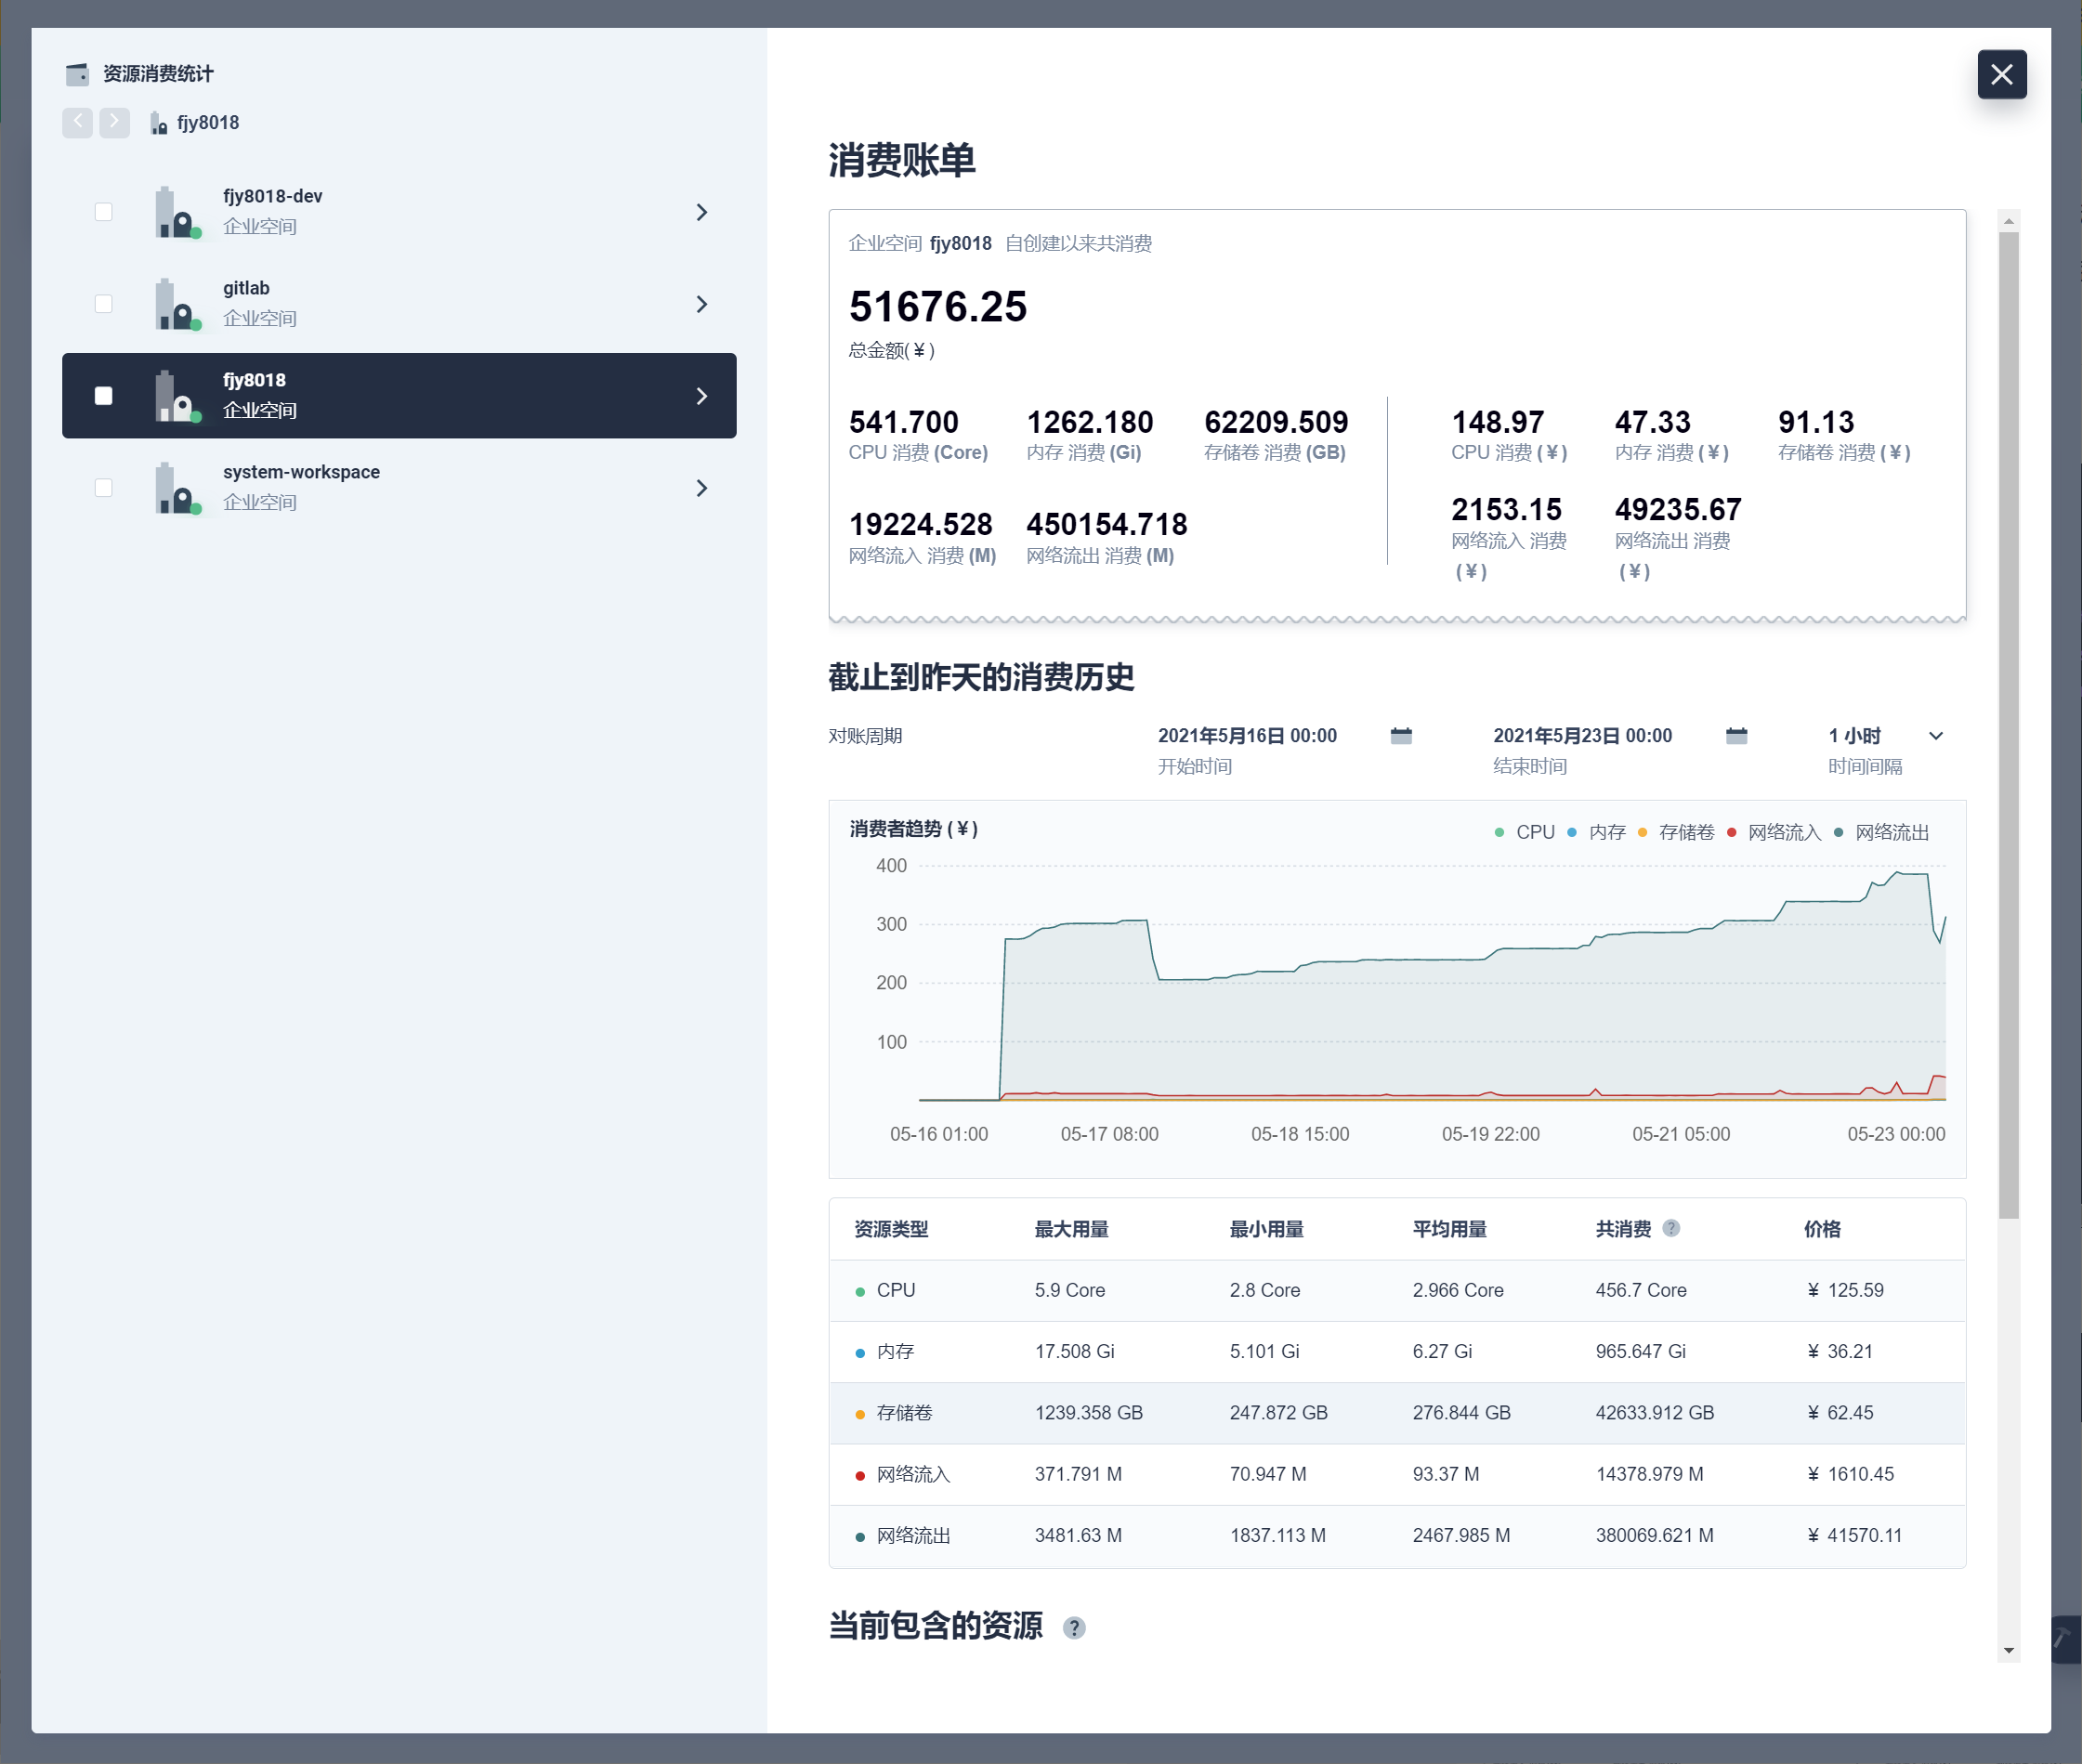The image size is (2082, 1764).
Task: Check the gitlab workspace checkbox
Action: coord(103,304)
